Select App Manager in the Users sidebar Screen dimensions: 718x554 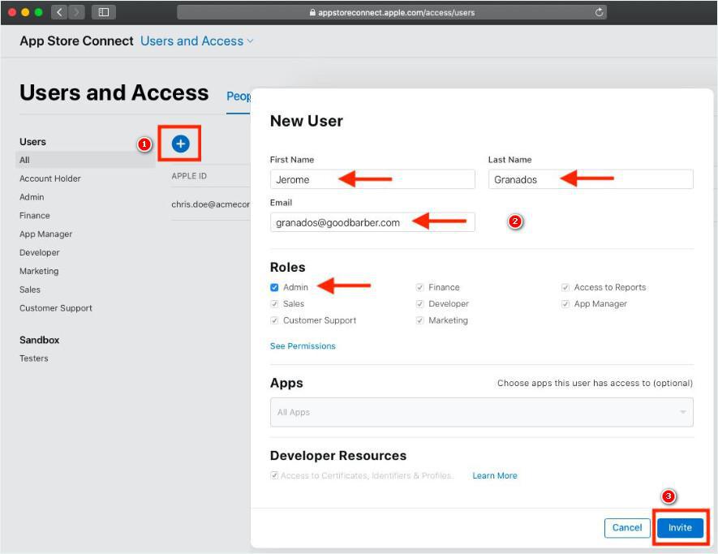(45, 234)
